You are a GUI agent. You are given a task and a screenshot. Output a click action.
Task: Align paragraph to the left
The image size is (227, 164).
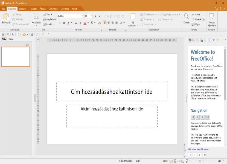(104, 23)
